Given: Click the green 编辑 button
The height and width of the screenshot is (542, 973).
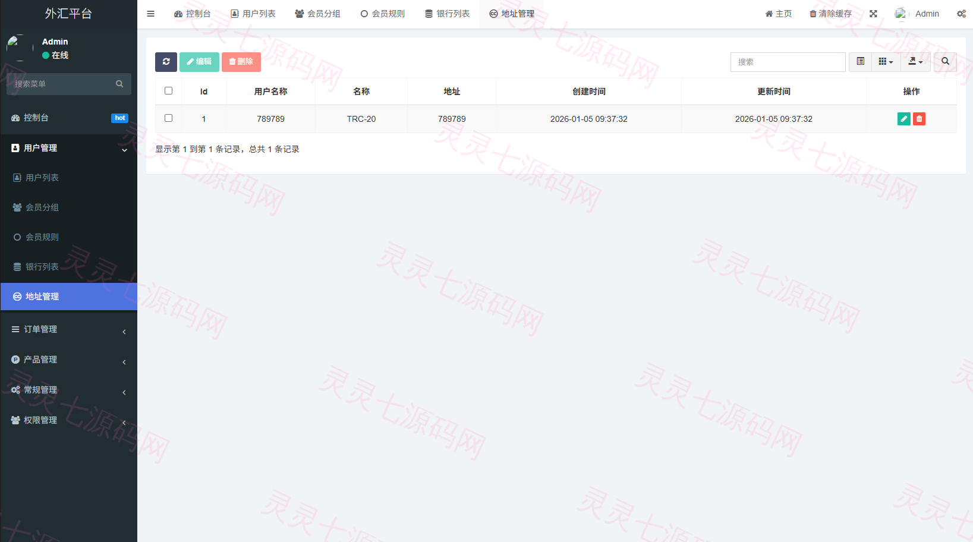Looking at the screenshot, I should click(x=199, y=62).
